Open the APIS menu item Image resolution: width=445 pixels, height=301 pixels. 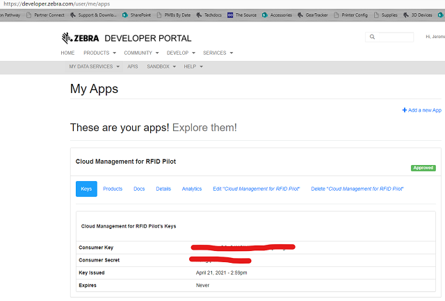click(x=133, y=67)
